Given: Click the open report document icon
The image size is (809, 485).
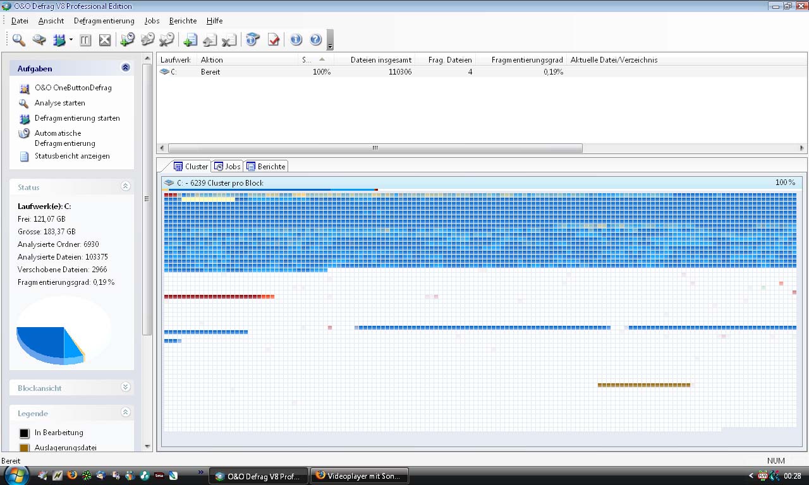Looking at the screenshot, I should tap(209, 40).
